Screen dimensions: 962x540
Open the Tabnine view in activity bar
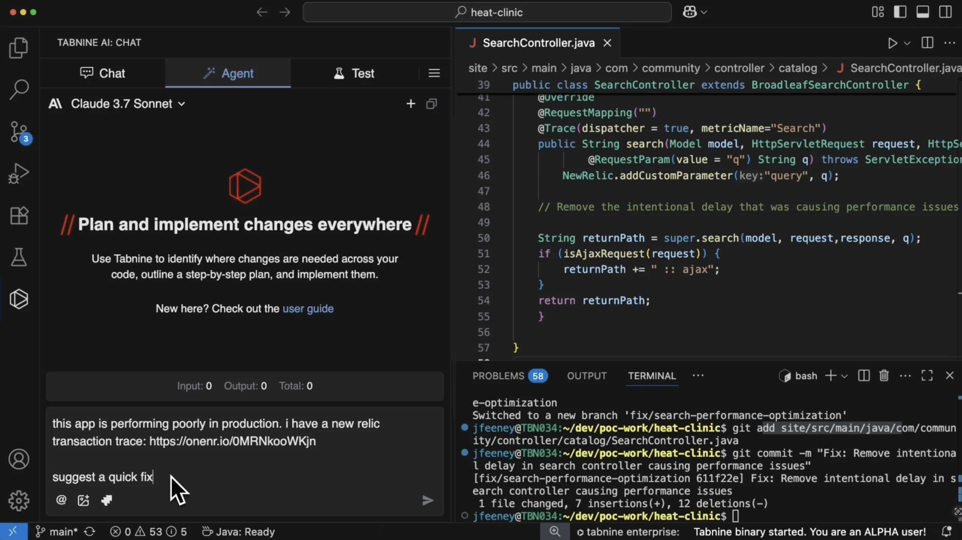(x=18, y=299)
